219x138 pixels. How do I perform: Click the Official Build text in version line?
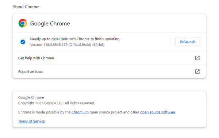80,45
